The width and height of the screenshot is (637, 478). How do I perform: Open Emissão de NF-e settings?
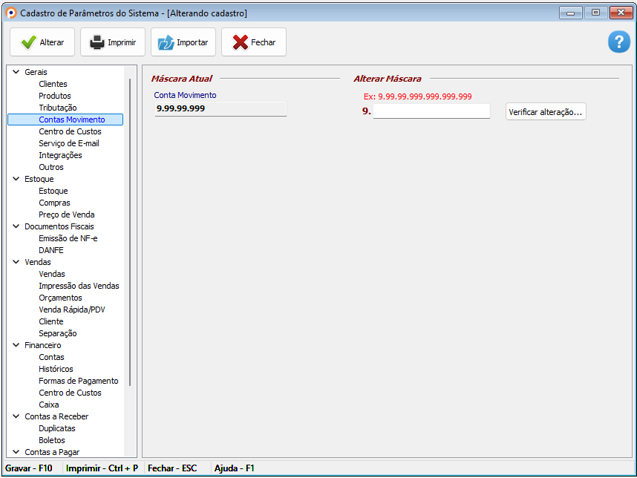pos(68,238)
